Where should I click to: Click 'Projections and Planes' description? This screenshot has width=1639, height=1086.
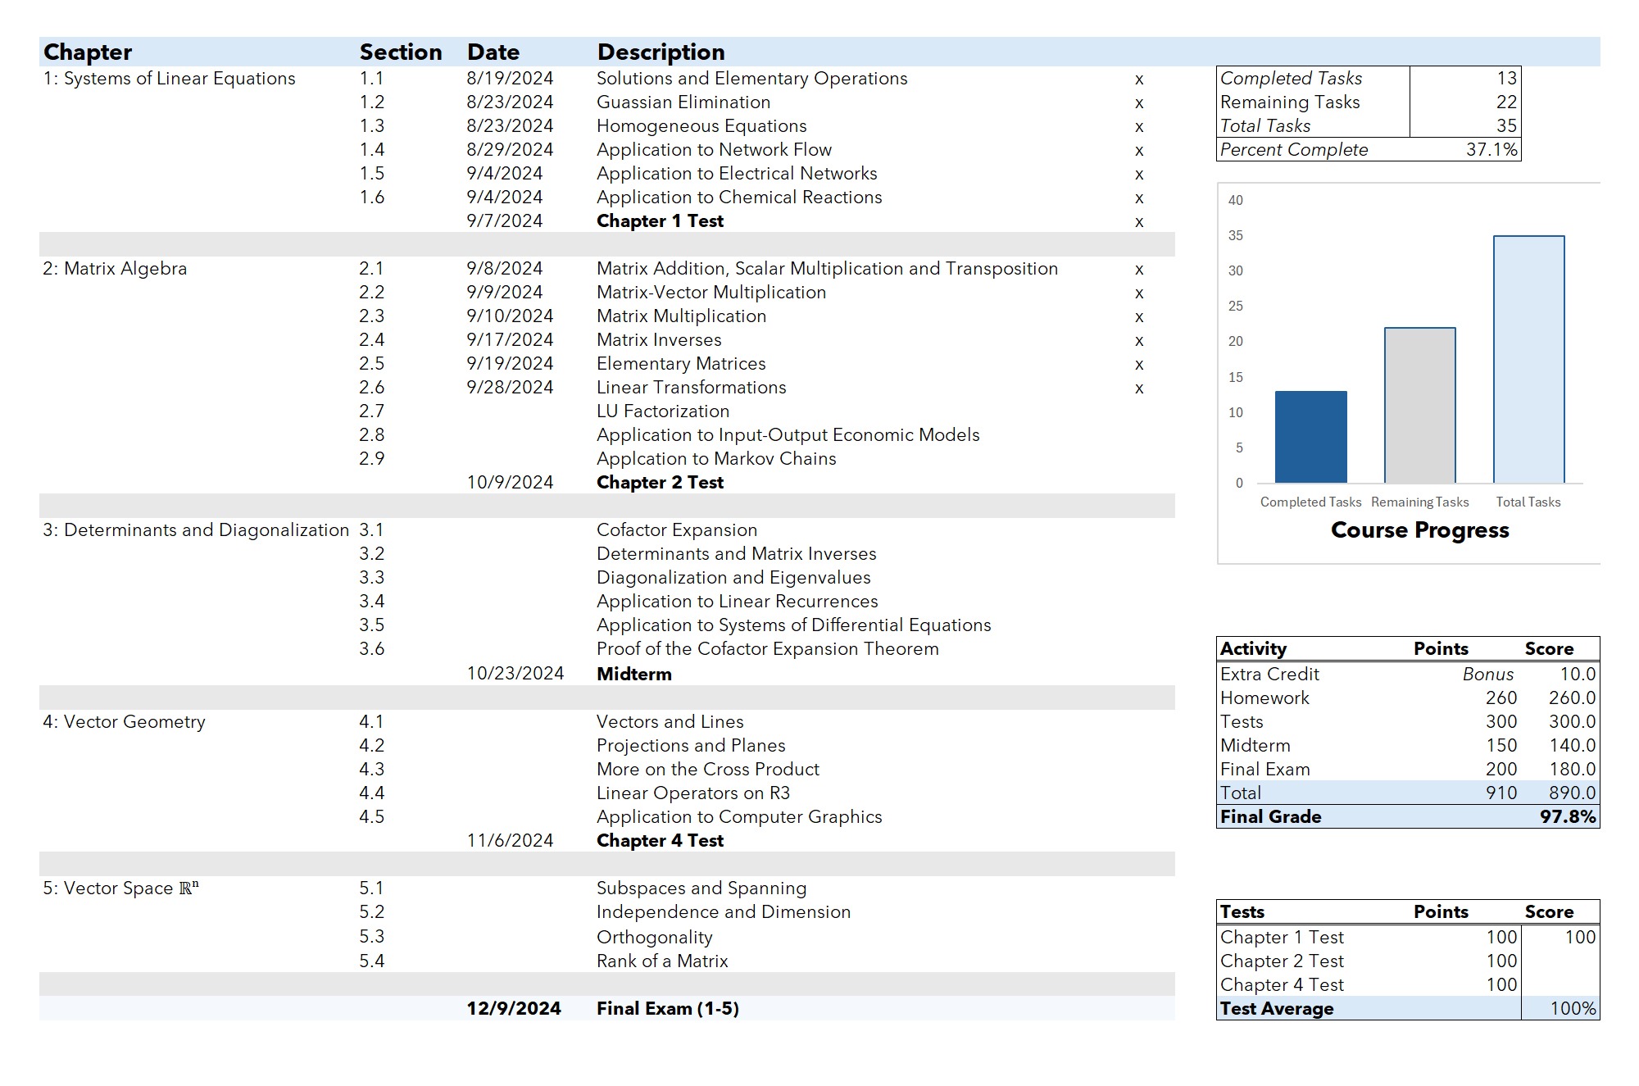point(691,746)
